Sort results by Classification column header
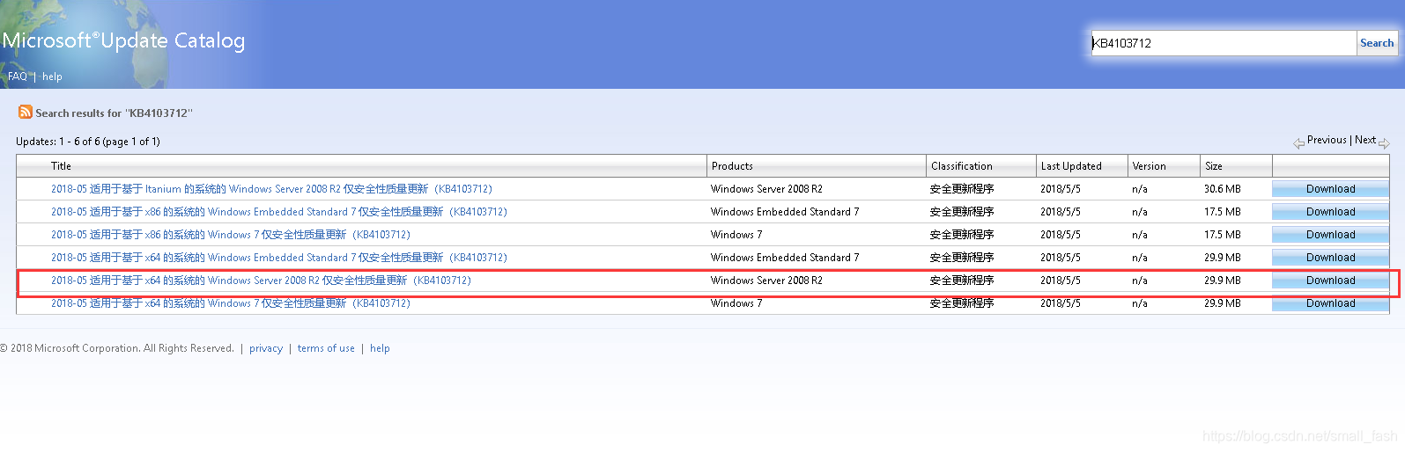The height and width of the screenshot is (452, 1405). point(961,166)
